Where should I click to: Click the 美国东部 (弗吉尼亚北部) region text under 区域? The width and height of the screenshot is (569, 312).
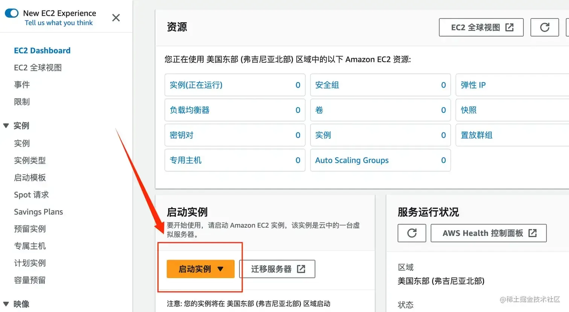(441, 281)
